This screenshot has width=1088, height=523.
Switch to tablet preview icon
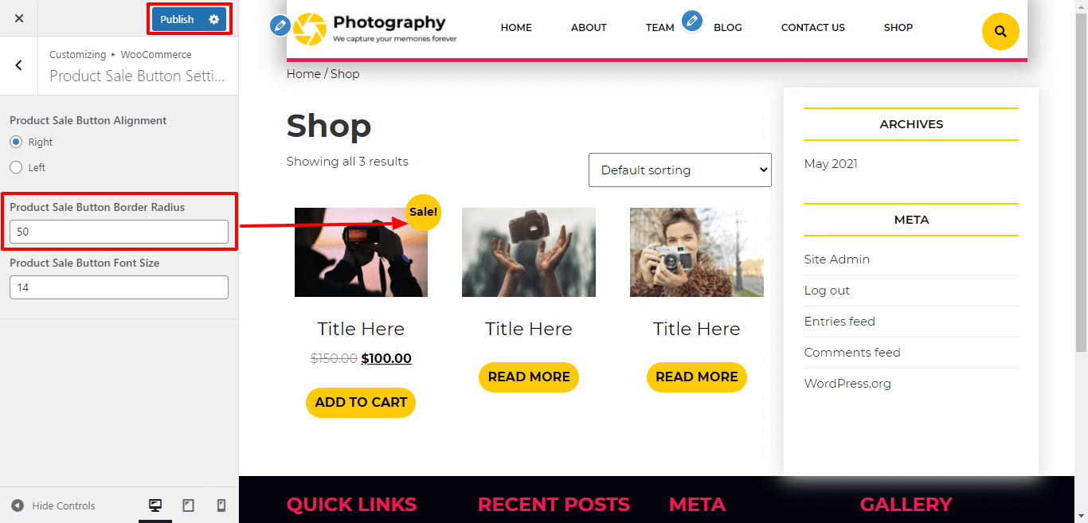point(189,505)
